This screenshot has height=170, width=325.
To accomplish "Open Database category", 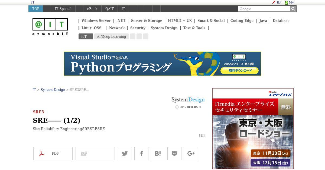I will [x=281, y=21].
